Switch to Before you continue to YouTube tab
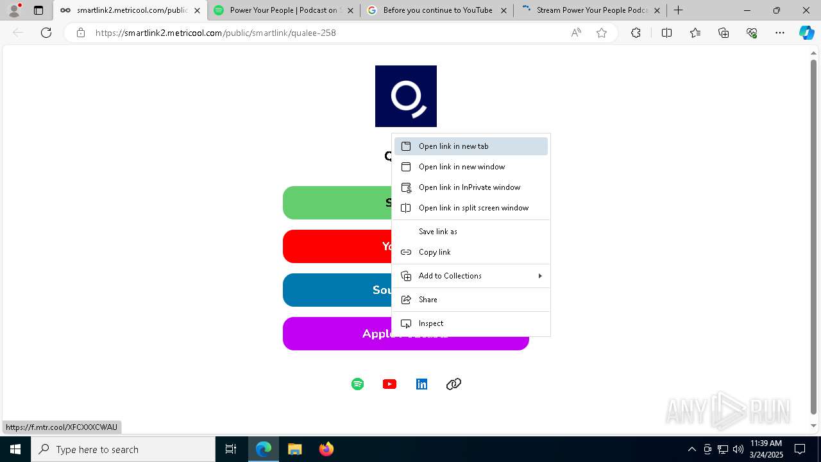This screenshot has width=821, height=462. point(437,10)
